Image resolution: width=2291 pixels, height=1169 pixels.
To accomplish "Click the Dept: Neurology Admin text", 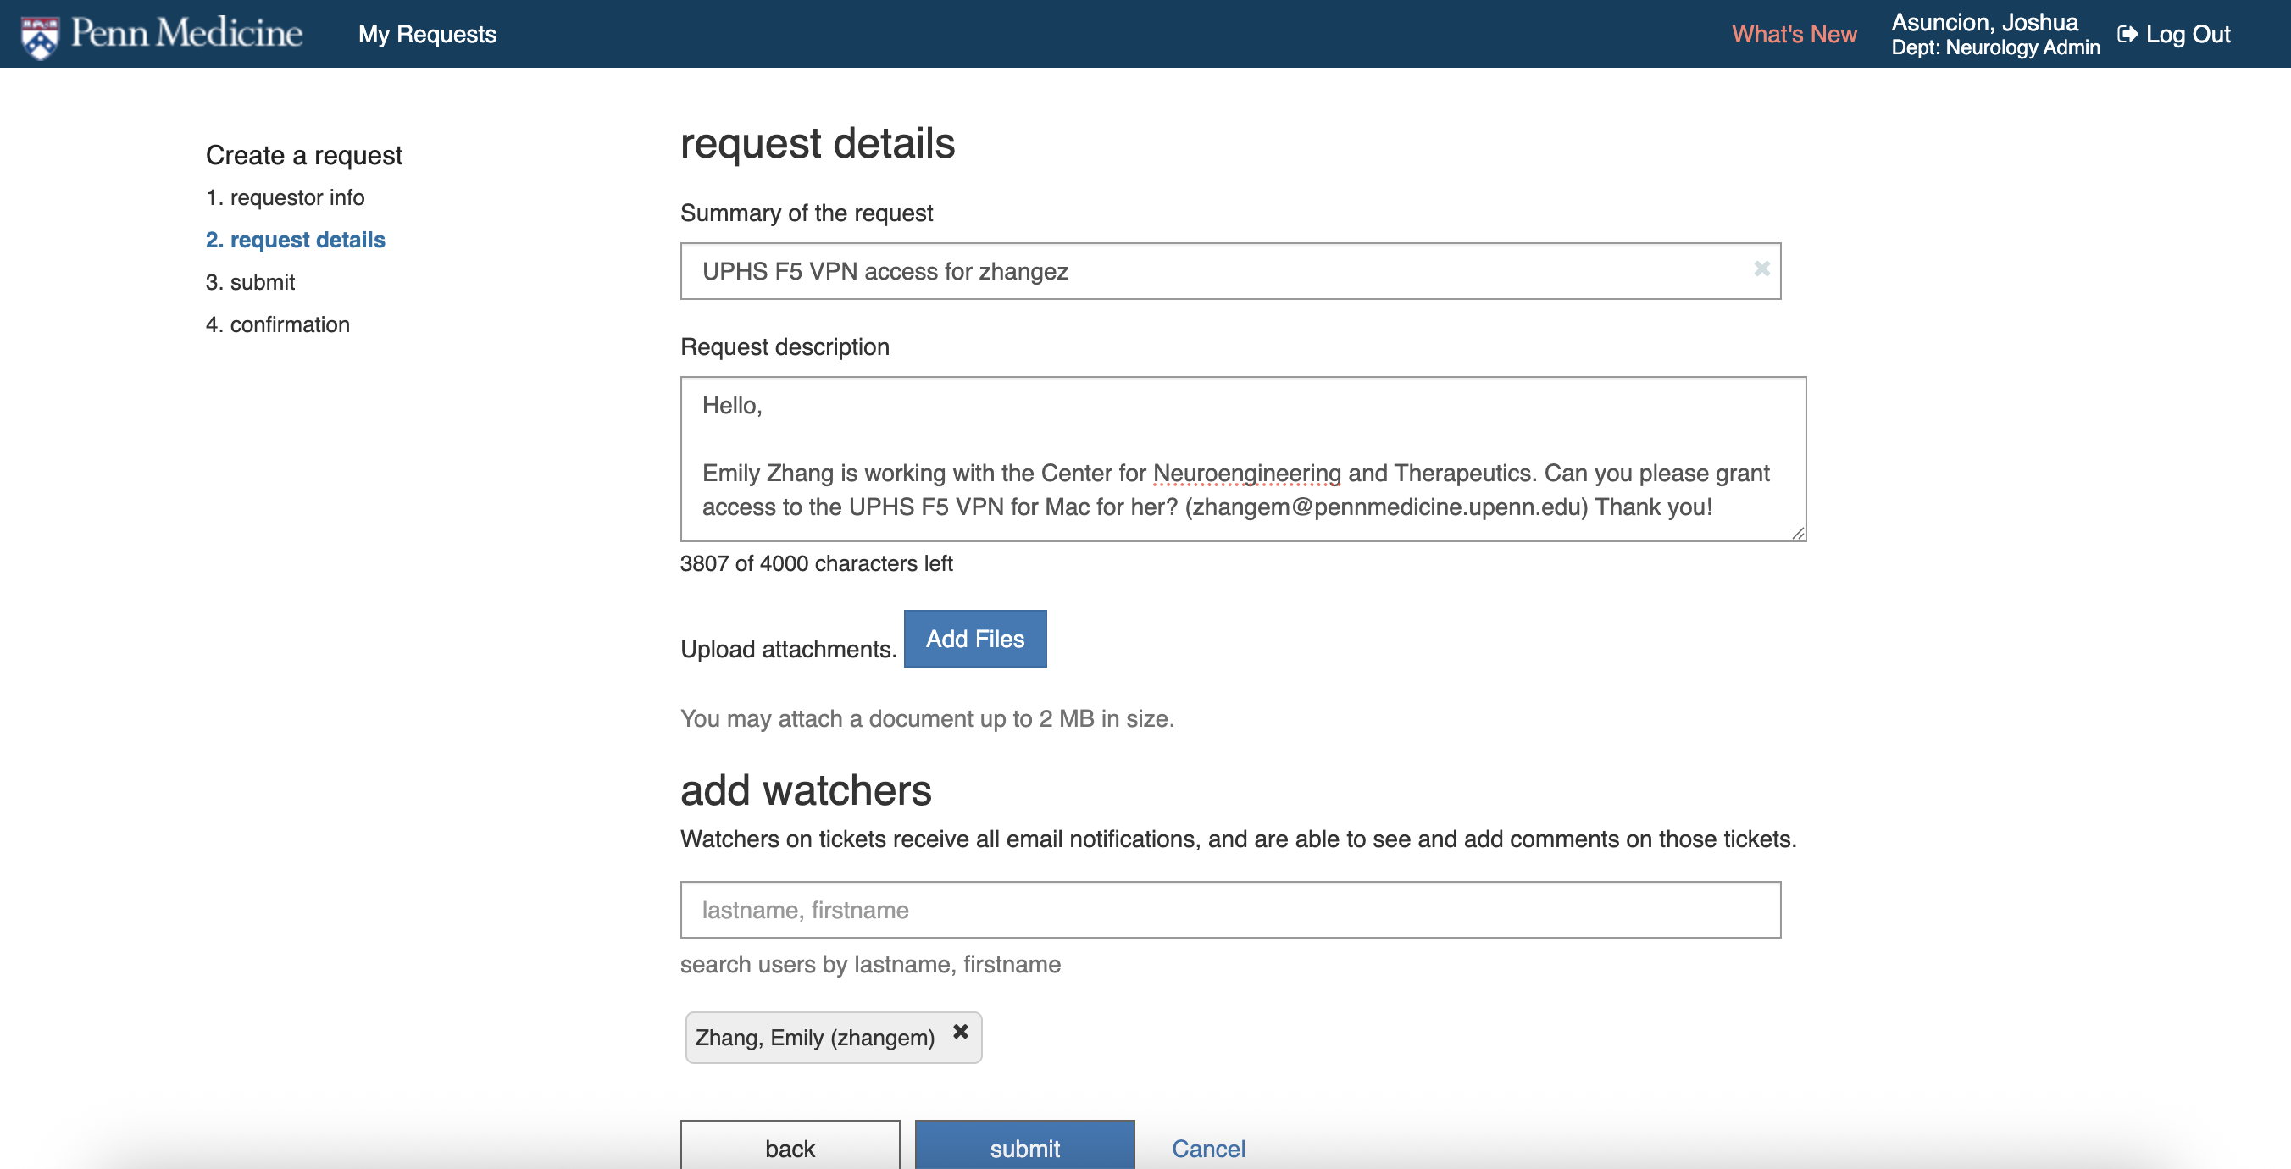I will click(1994, 47).
